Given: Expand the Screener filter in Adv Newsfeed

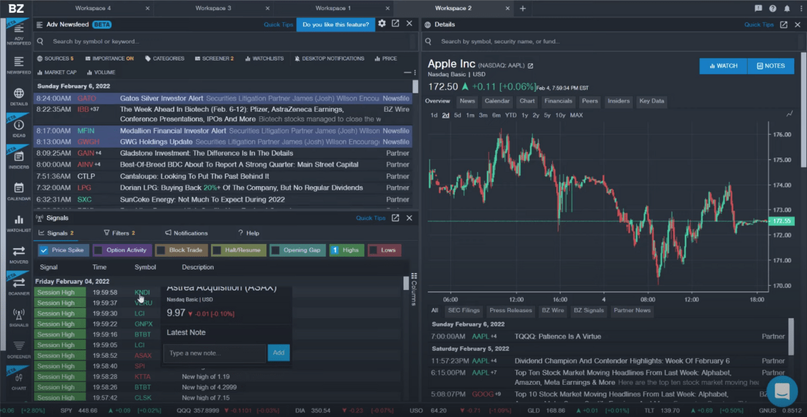Looking at the screenshot, I should coord(213,59).
